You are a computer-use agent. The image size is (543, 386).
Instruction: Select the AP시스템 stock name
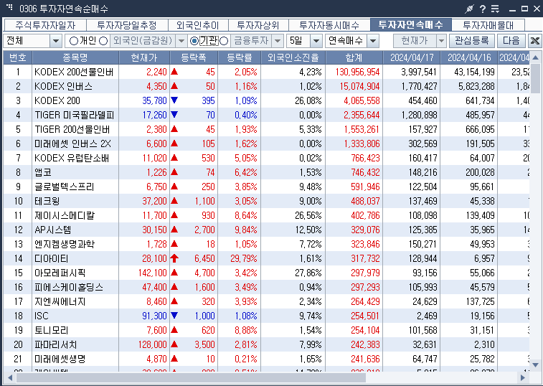click(x=52, y=230)
